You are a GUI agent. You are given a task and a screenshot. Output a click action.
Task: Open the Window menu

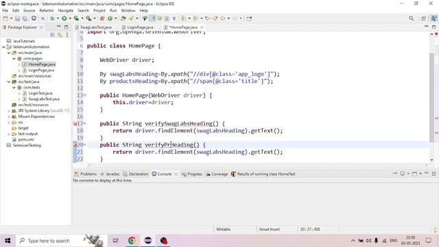[128, 10]
